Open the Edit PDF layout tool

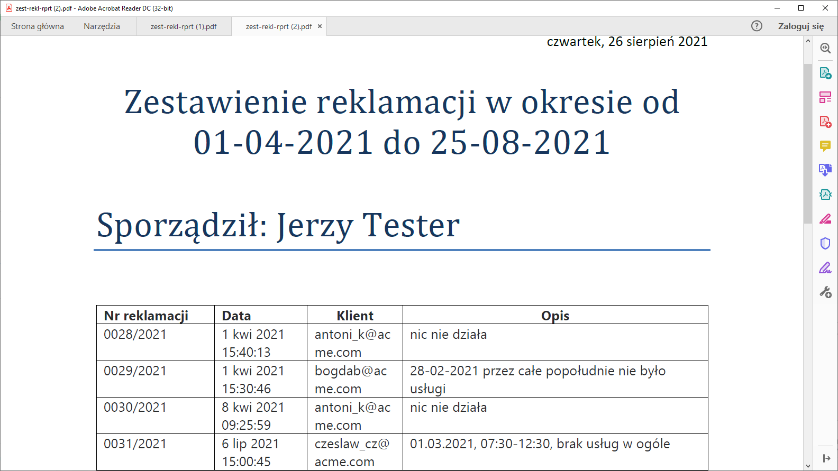pyautogui.click(x=825, y=97)
